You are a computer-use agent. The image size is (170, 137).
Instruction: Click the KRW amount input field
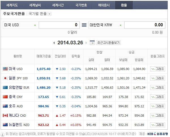145,25
